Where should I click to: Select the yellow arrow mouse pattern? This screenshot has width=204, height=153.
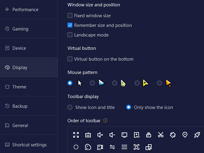137,83
